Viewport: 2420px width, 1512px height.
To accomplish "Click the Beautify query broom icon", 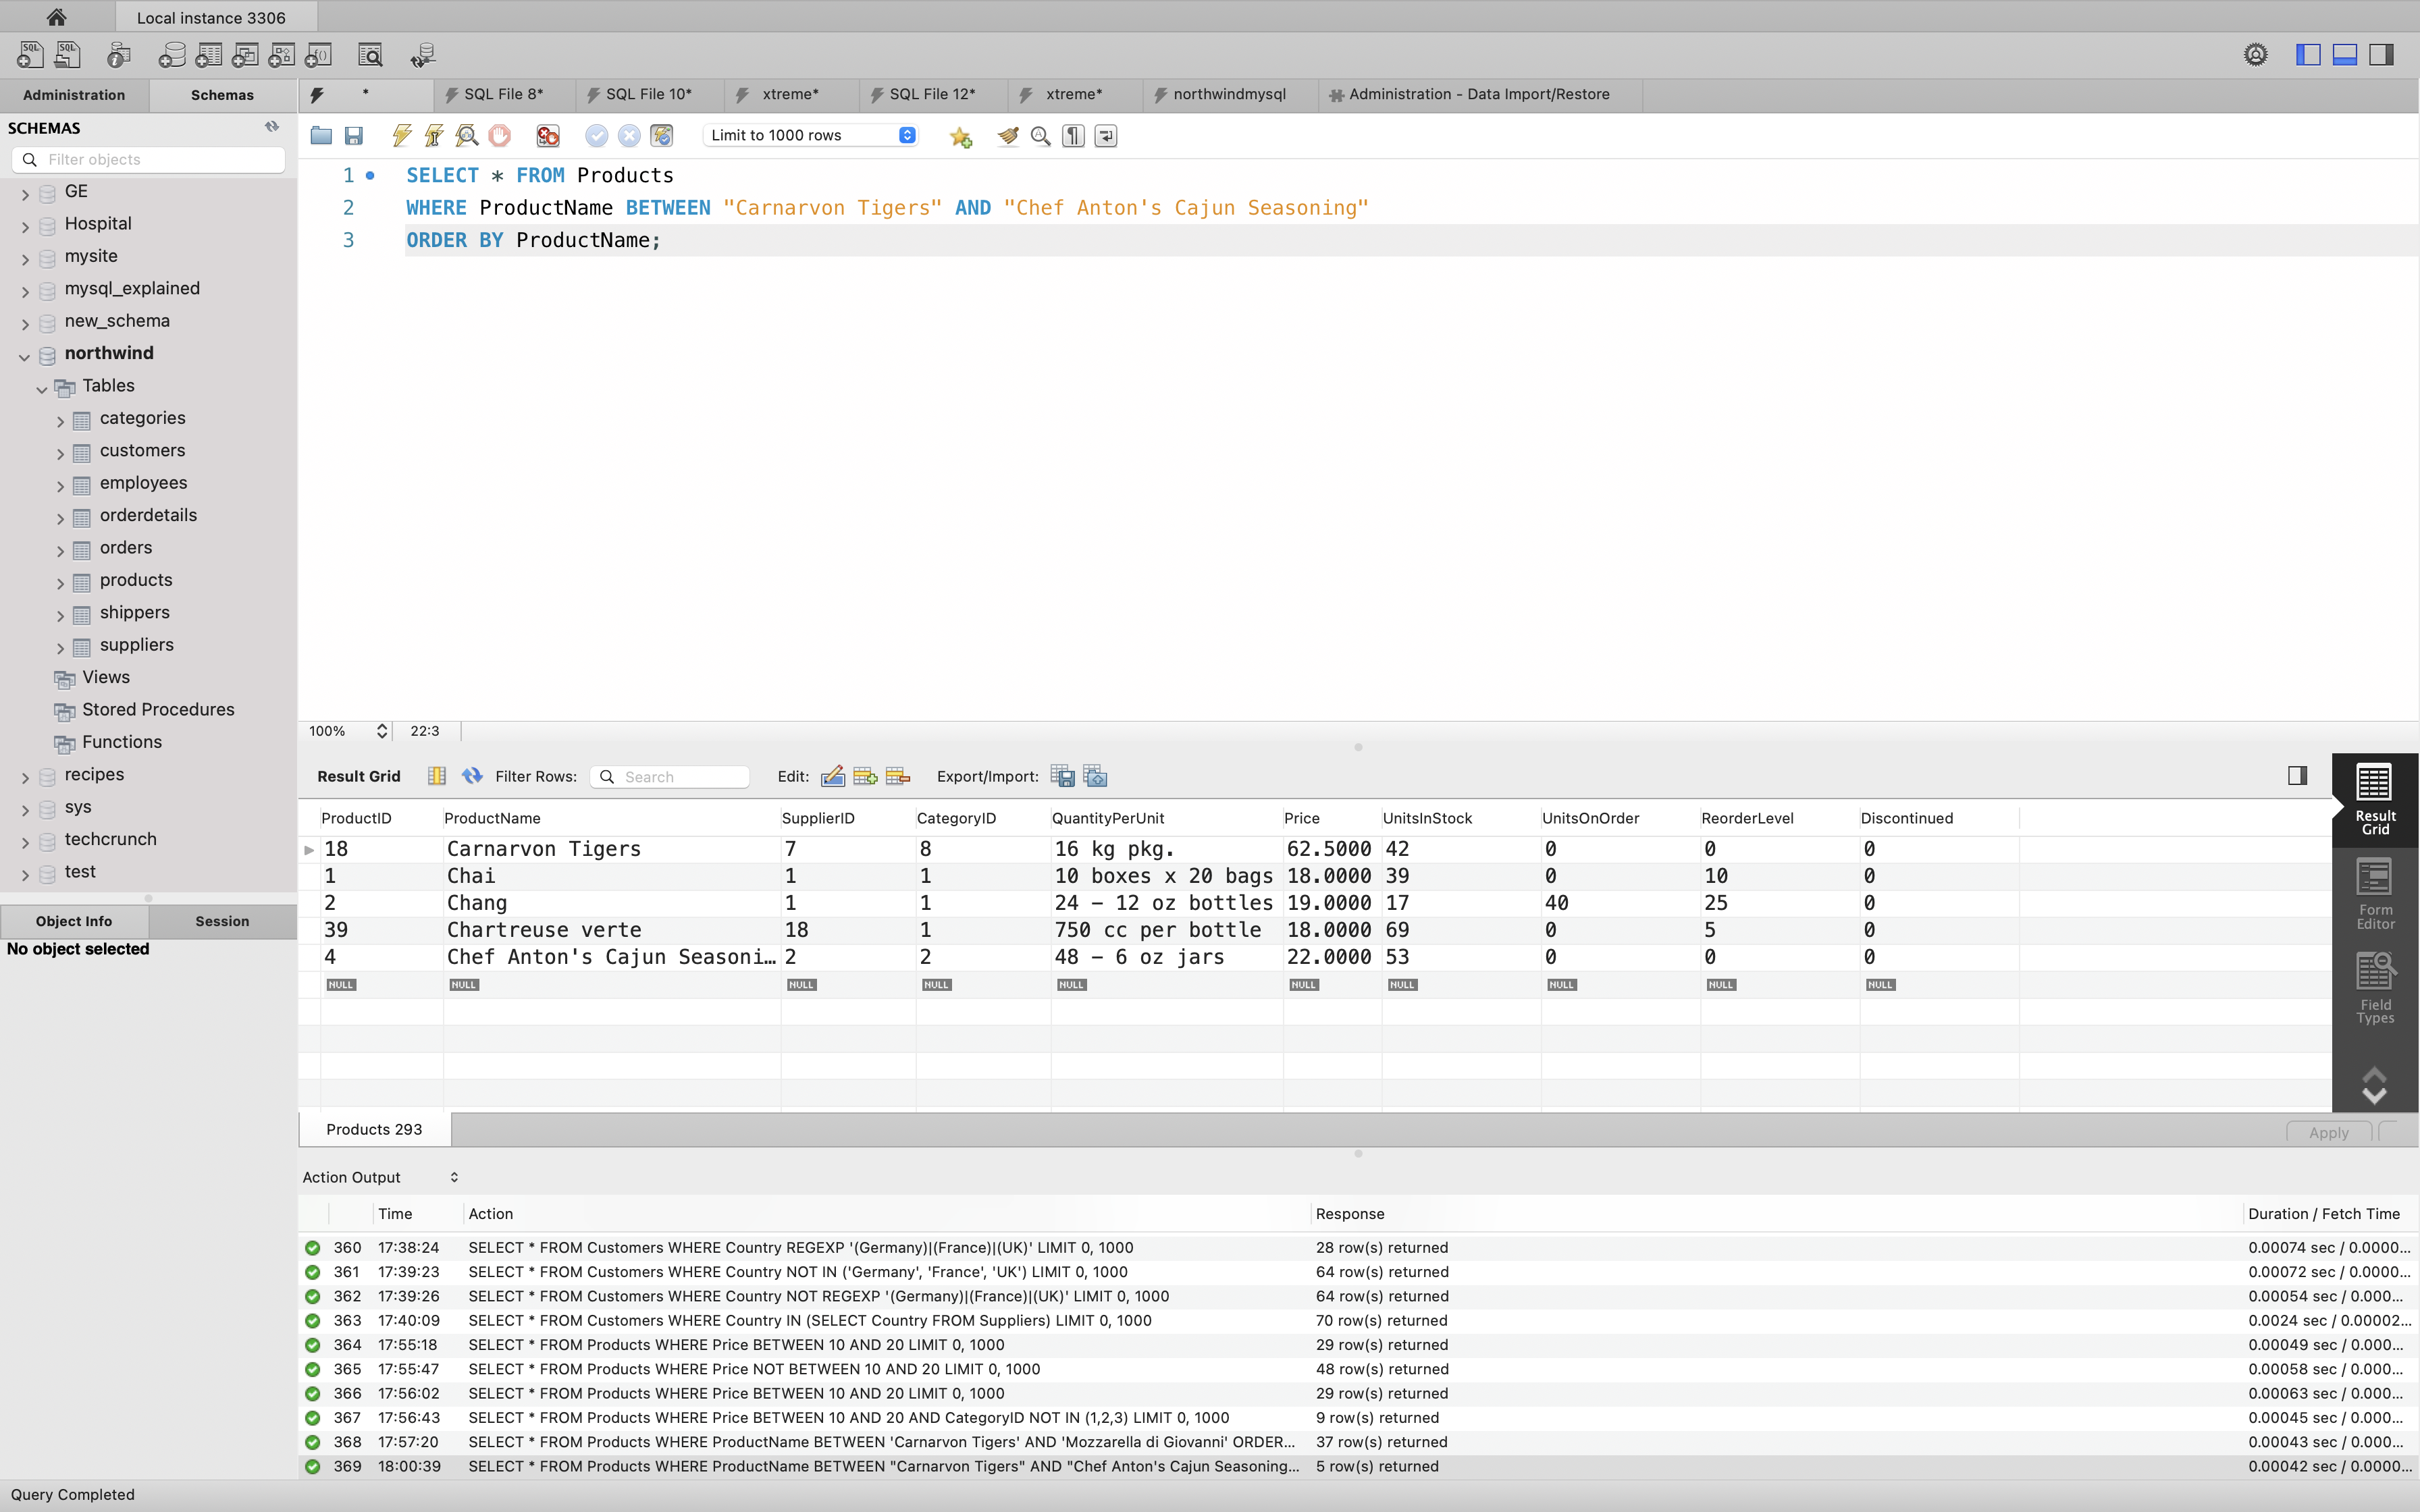I will (1008, 136).
